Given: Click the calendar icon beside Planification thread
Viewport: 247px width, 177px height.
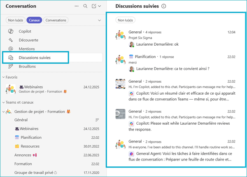Looking at the screenshot, I should click(x=131, y=57).
